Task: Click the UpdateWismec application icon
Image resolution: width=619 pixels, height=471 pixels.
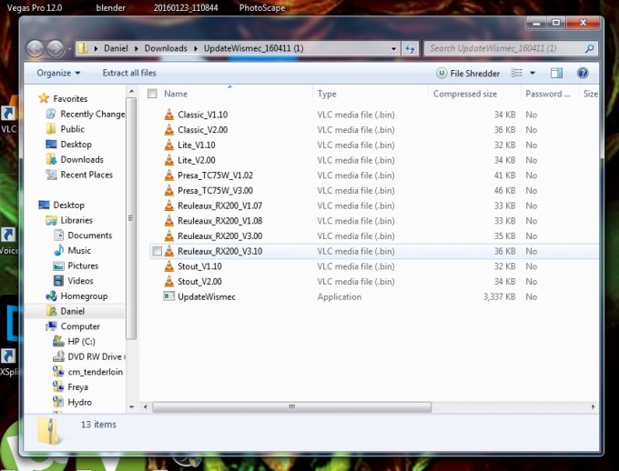Action: [169, 296]
